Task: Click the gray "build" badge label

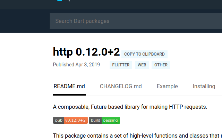Action: pyautogui.click(x=95, y=121)
